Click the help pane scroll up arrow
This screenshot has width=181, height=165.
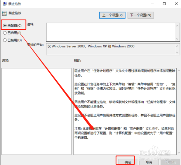point(179,70)
